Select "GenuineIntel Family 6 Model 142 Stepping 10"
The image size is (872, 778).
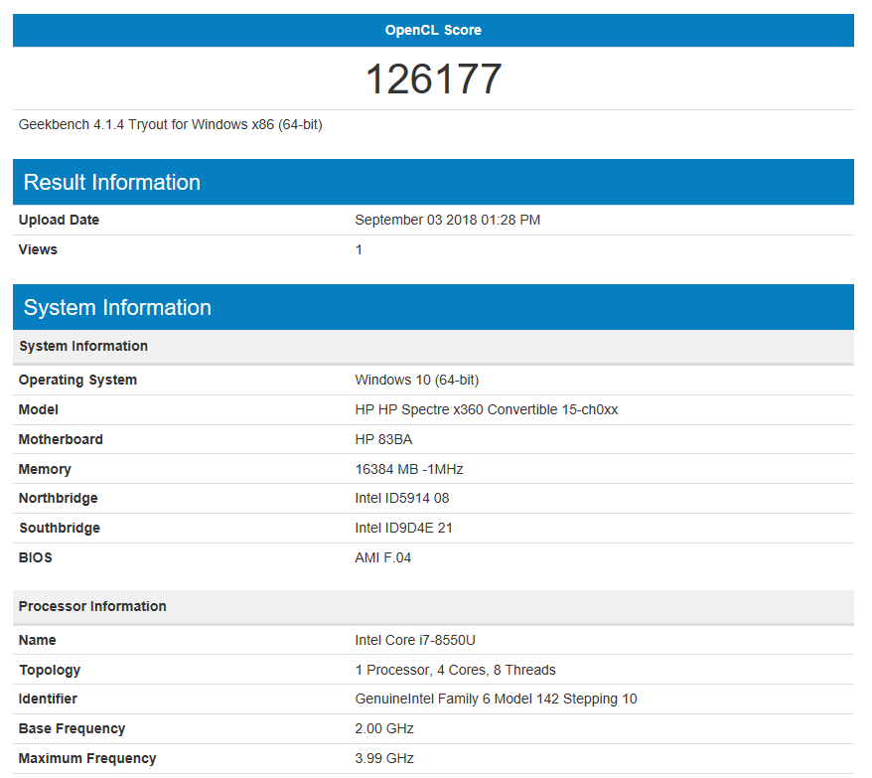click(x=496, y=699)
